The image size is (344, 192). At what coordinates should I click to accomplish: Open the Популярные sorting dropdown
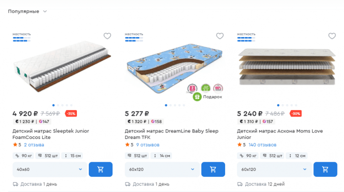pos(27,11)
